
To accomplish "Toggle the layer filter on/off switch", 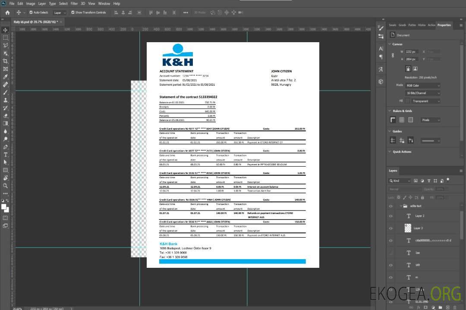I will (448, 180).
